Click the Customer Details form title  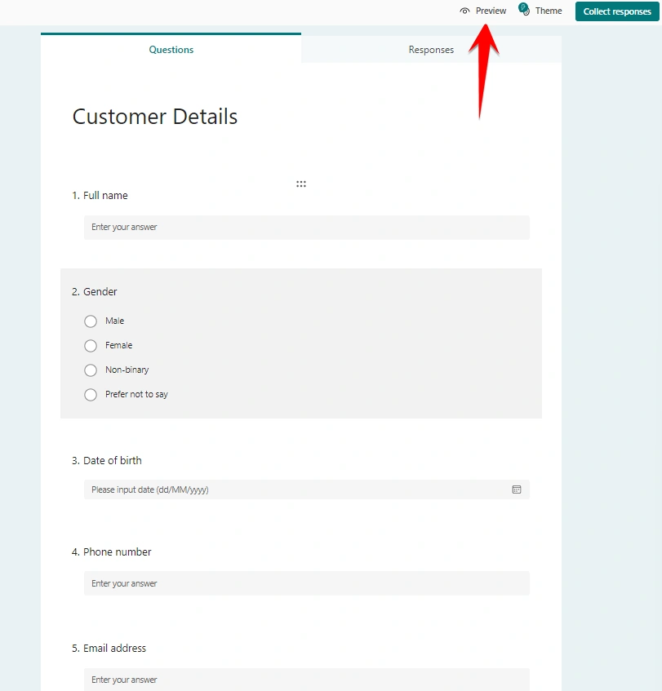click(x=155, y=117)
